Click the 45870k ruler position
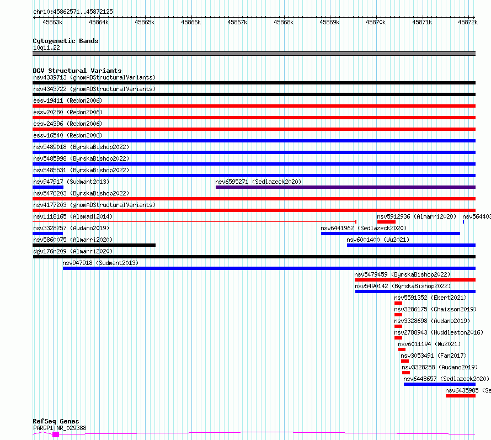Viewport: 491px width, 440px height. 376,22
